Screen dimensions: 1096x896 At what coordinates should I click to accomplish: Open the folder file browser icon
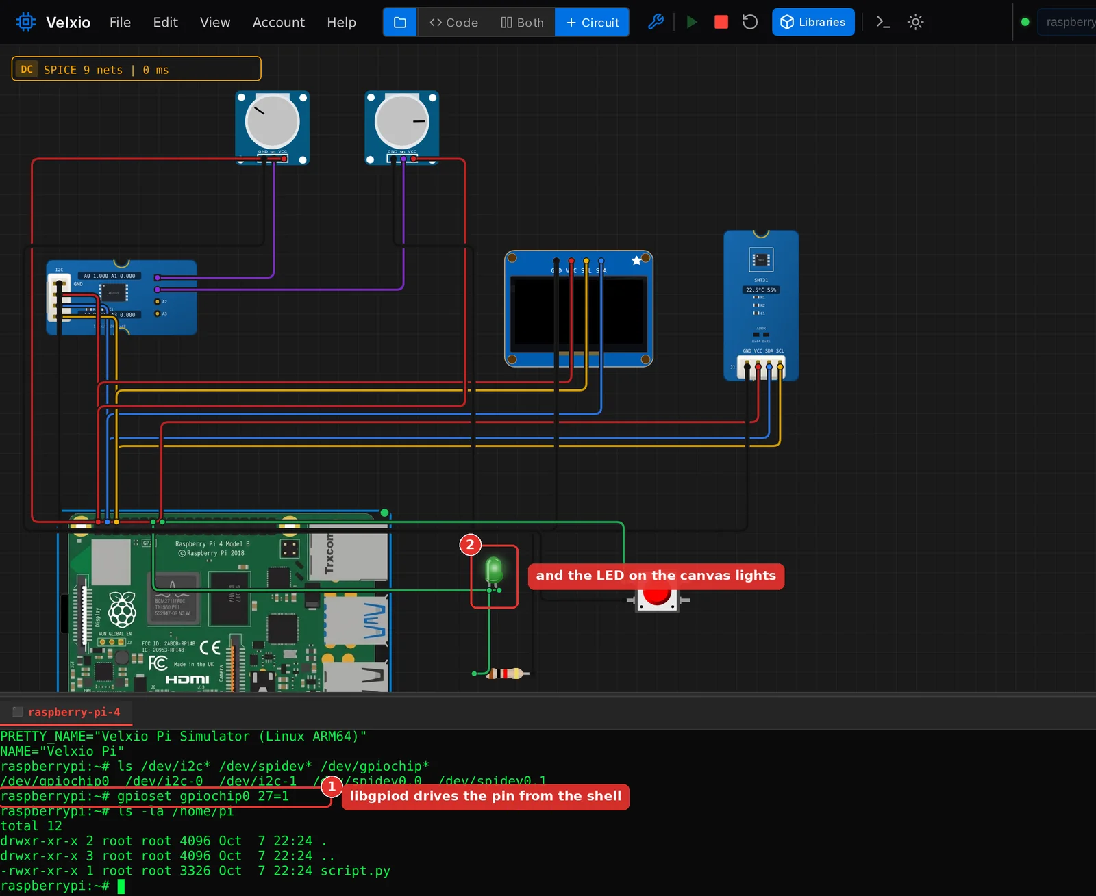(400, 23)
